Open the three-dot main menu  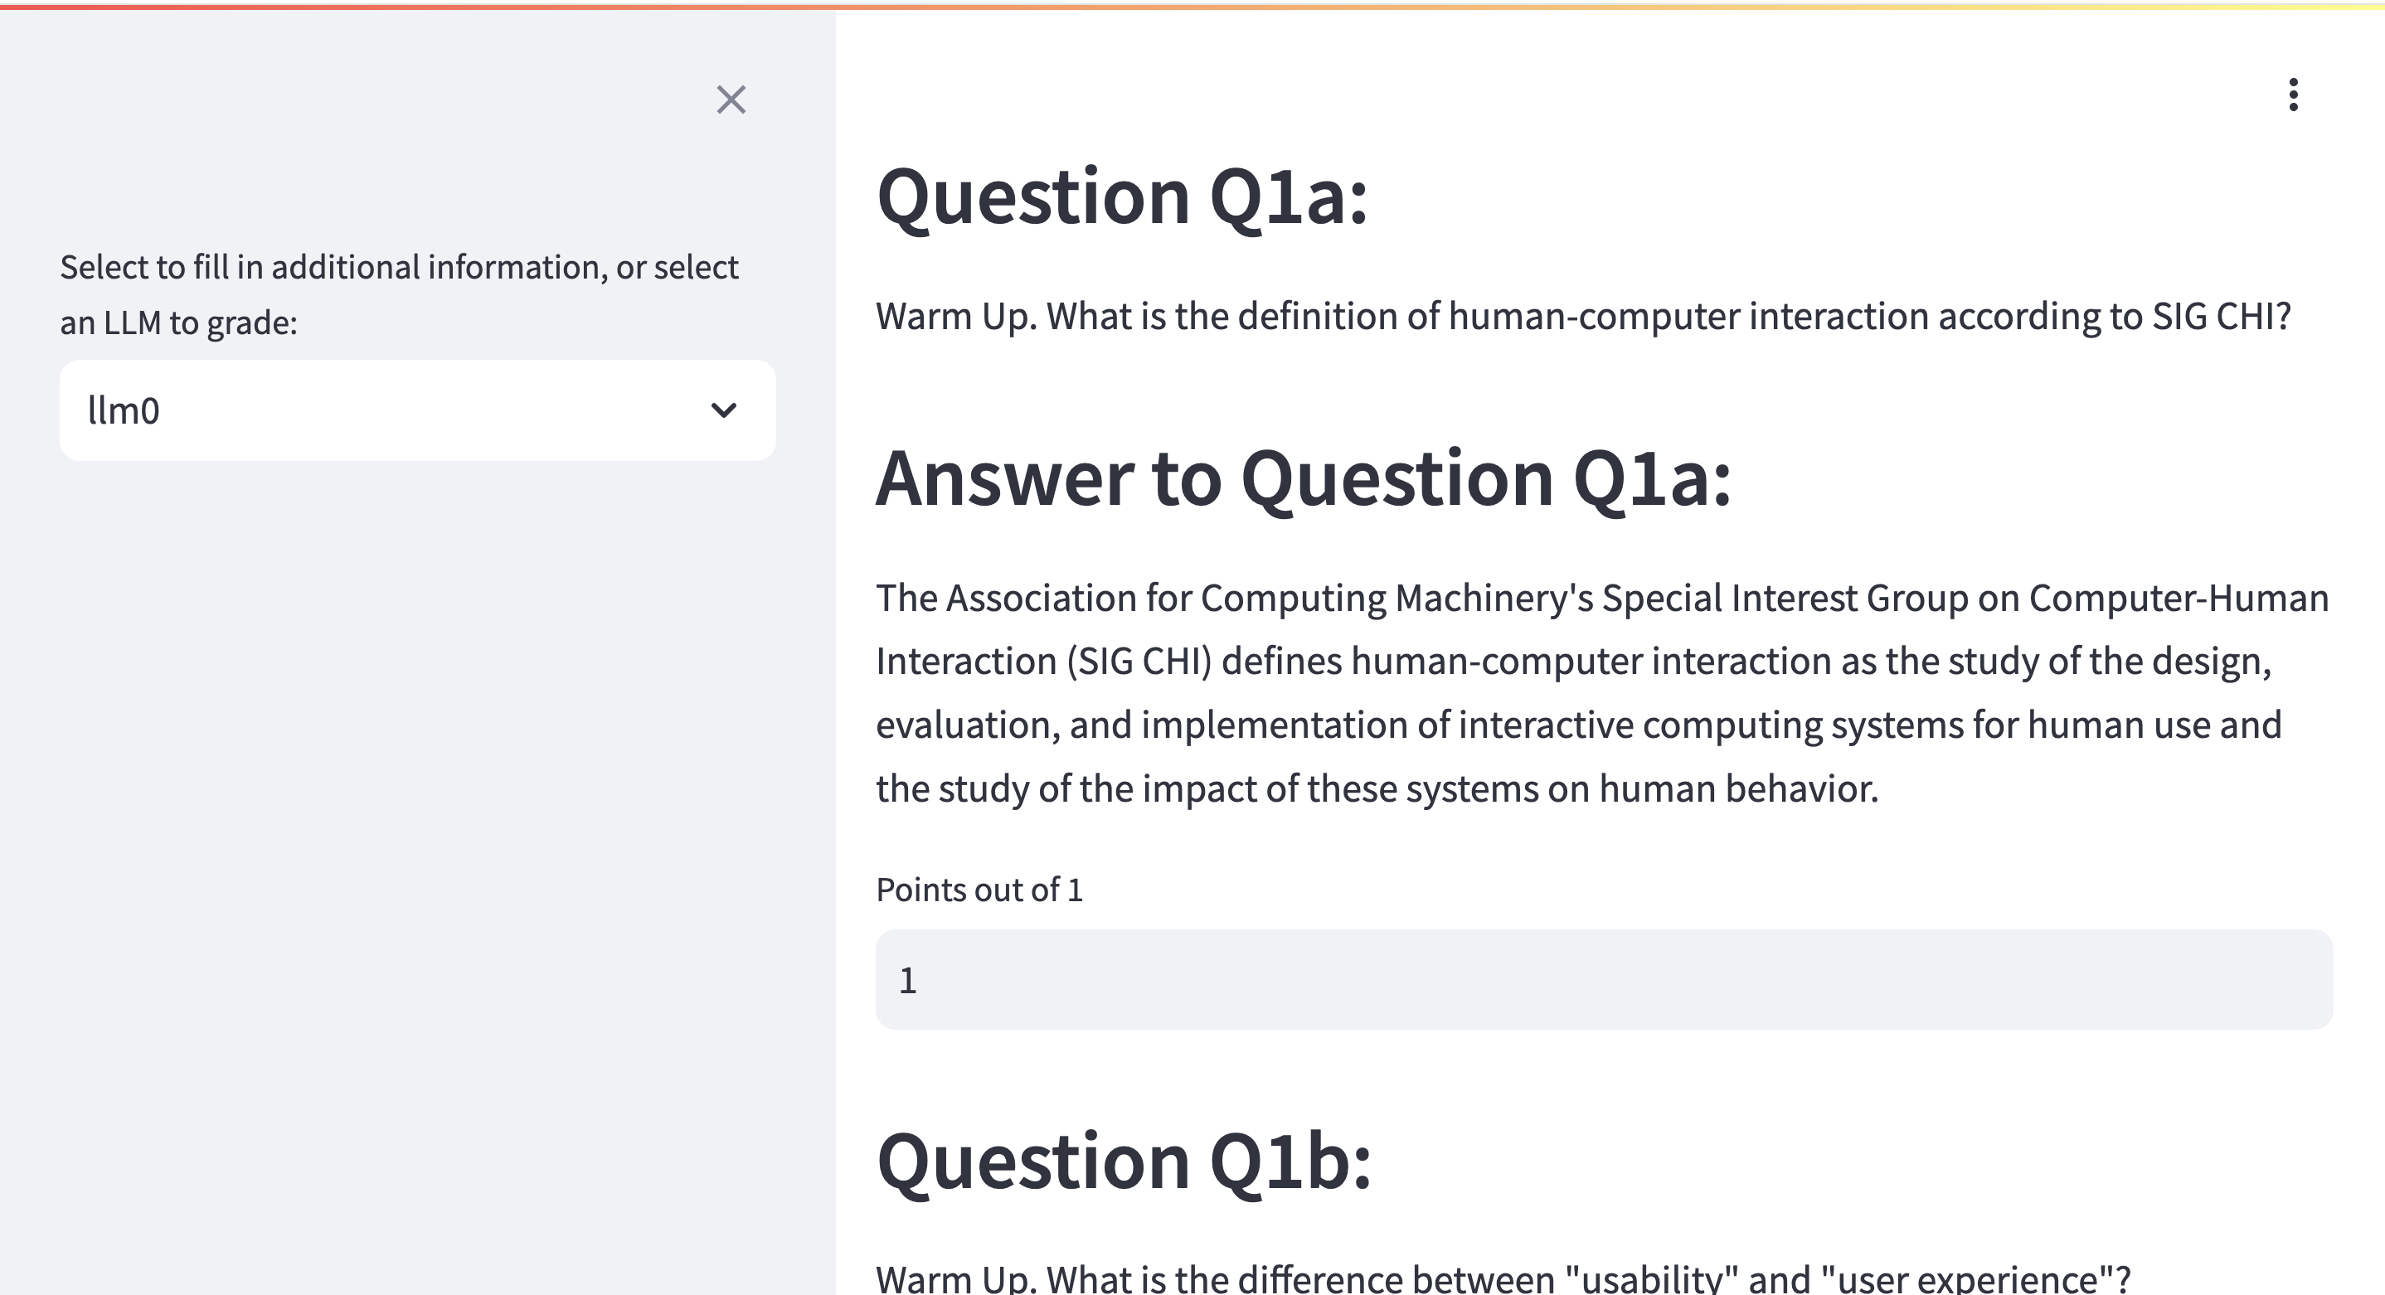tap(2292, 95)
